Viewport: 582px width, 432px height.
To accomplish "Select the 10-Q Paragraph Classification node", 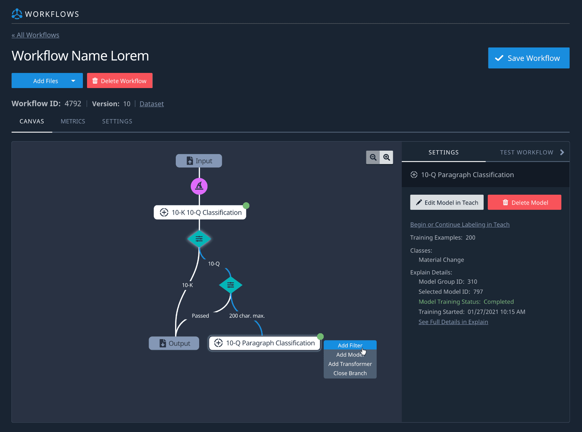I will tap(265, 343).
